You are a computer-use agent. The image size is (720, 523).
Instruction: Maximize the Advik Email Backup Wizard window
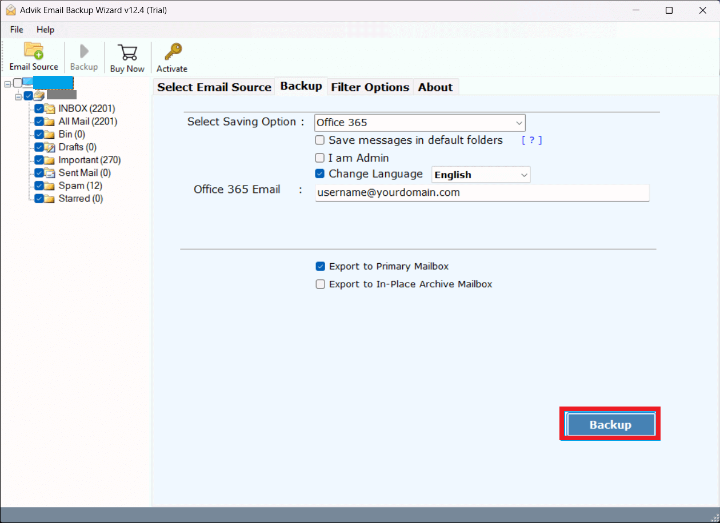pyautogui.click(x=669, y=10)
